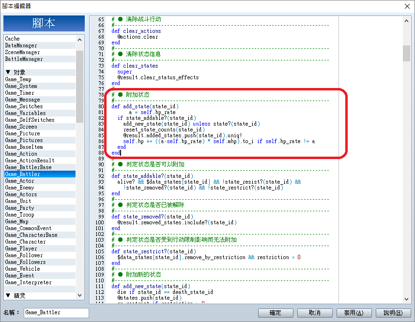Click the 套用(A) apply button

pos(354,313)
